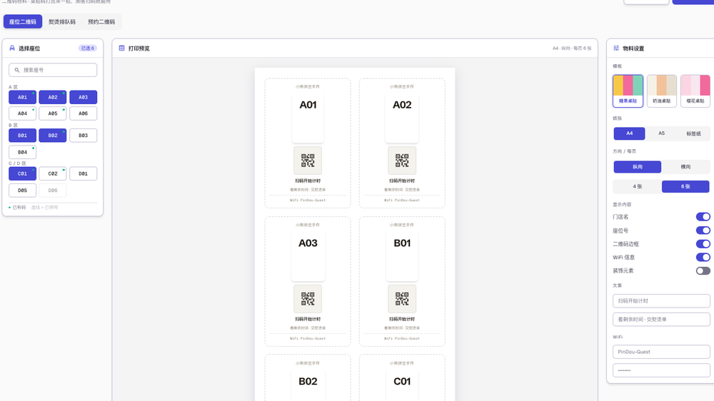Select seat B03

(83, 135)
